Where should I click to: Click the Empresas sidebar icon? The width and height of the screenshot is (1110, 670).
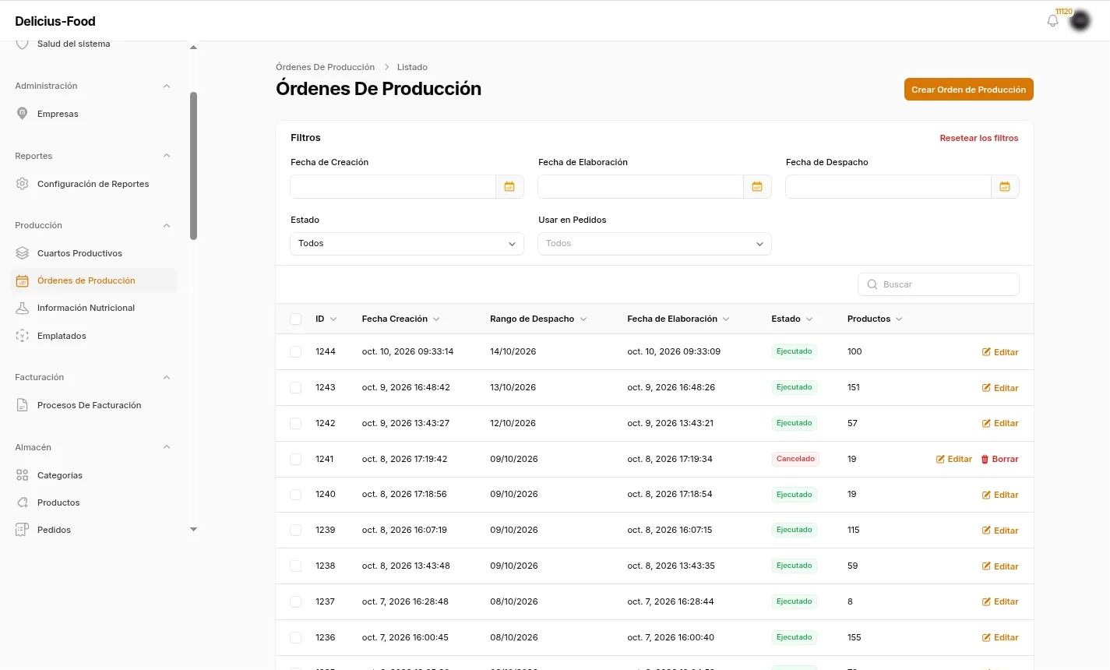coord(23,114)
